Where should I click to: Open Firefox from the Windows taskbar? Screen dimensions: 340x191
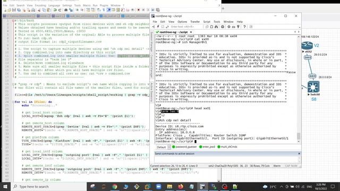(181, 186)
